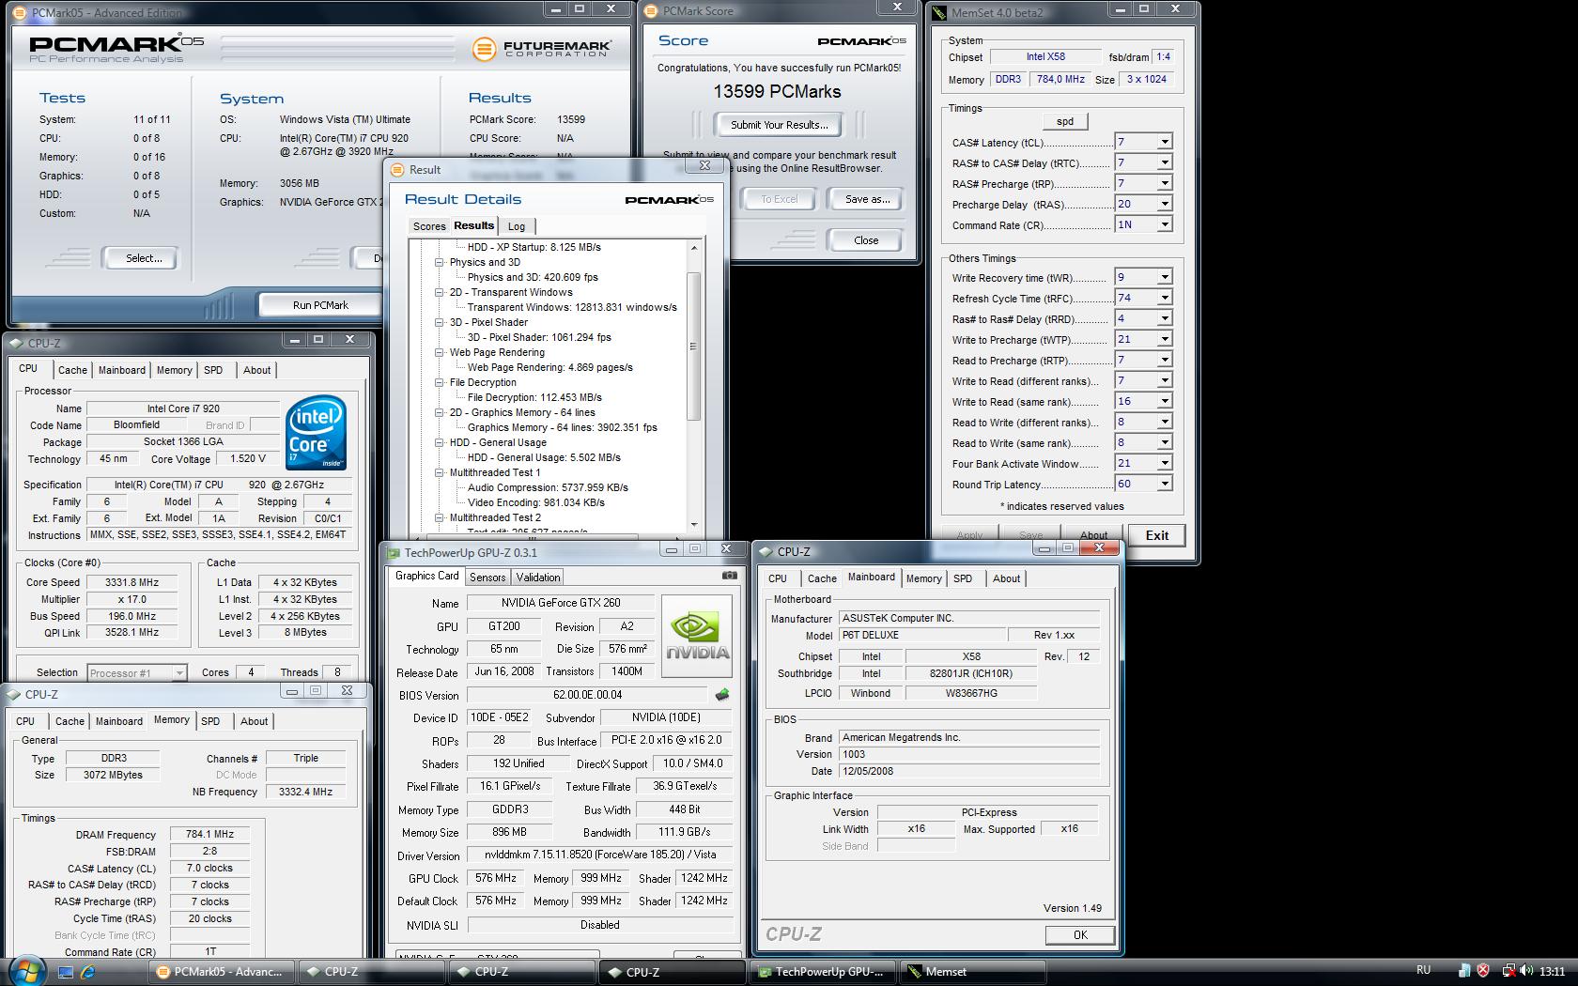
Task: Collapse the HDD - General Usage node
Action: click(439, 443)
